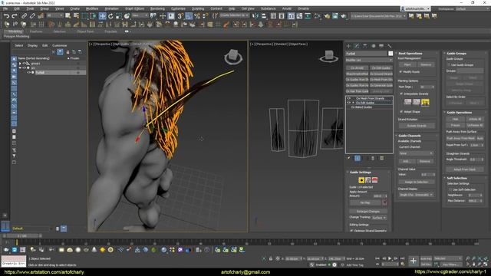Toggle visibility of Ox Edit Guides modifier

point(349,103)
